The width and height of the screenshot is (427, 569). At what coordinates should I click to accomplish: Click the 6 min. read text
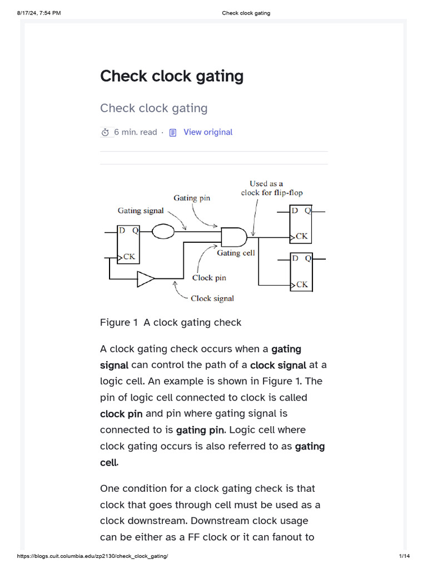[136, 132]
